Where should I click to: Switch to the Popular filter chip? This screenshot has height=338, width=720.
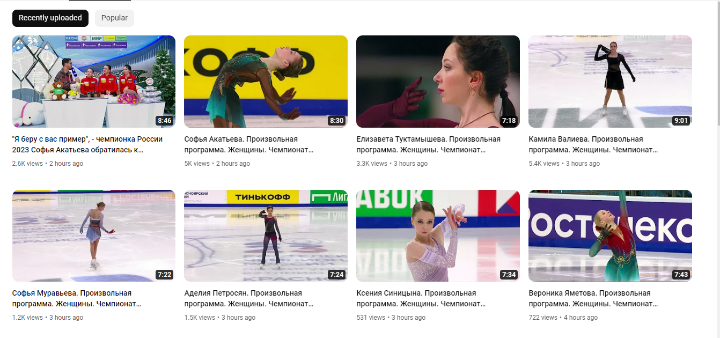[x=114, y=18]
